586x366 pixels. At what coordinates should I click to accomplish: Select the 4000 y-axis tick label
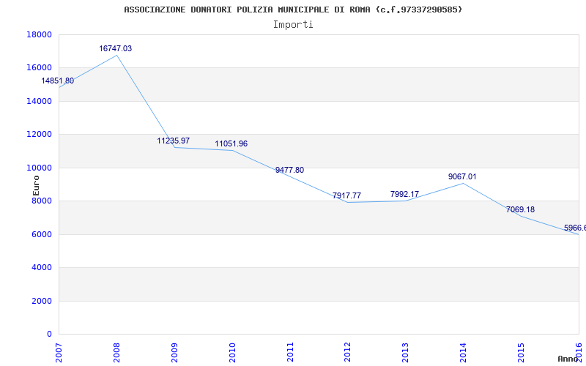[42, 268]
